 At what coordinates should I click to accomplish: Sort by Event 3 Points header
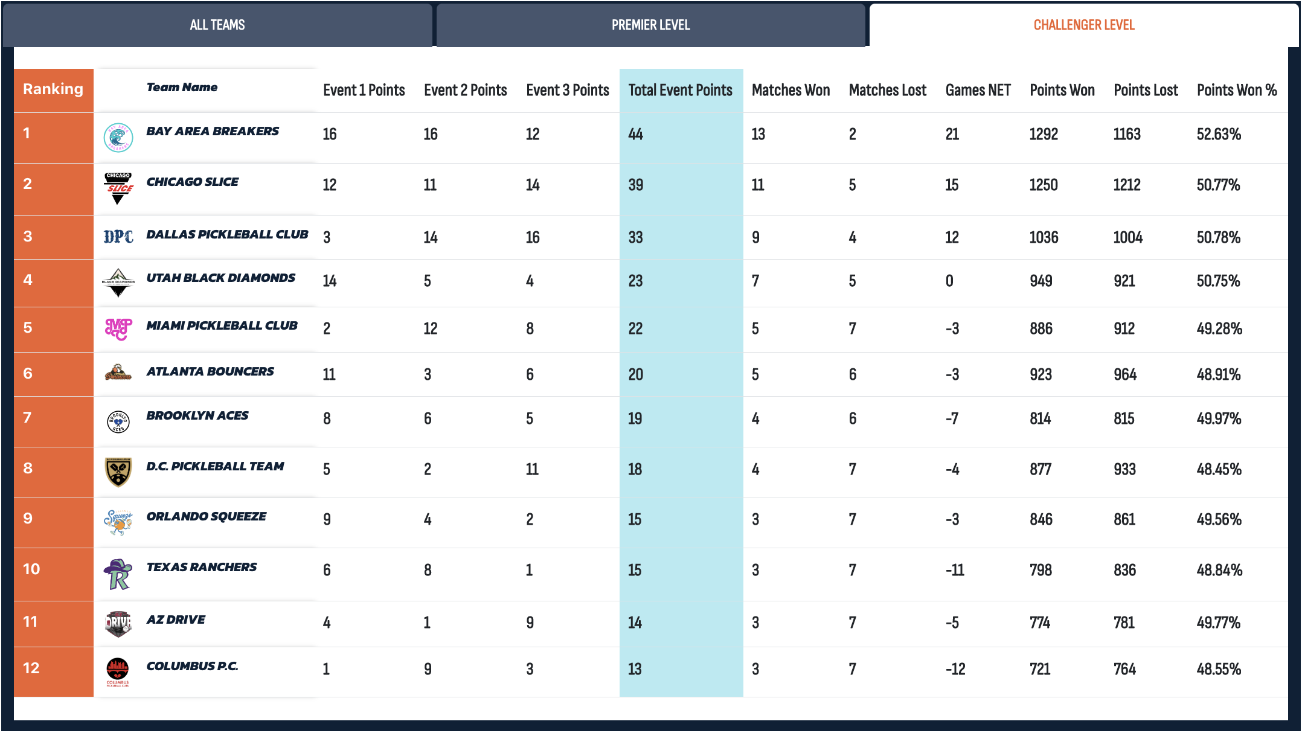568,91
